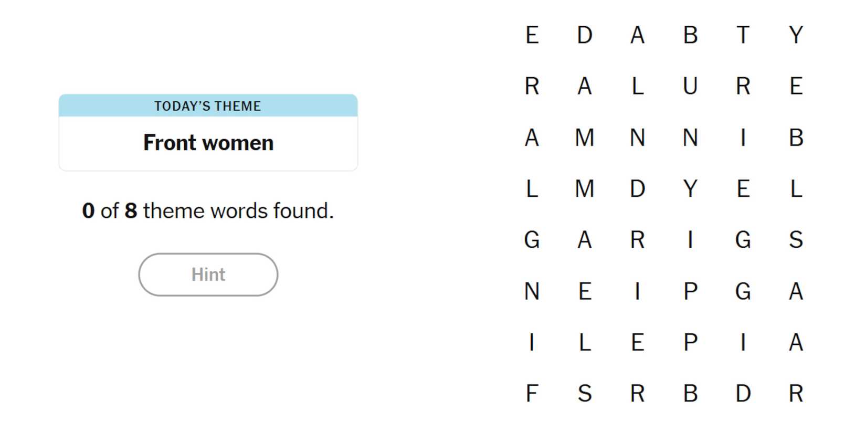Click the "Front women" theme card
This screenshot has width=866, height=433.
click(208, 133)
